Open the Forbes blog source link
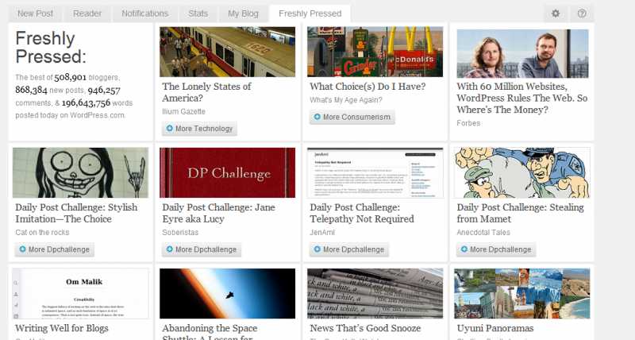This screenshot has height=340, width=635. (x=468, y=123)
